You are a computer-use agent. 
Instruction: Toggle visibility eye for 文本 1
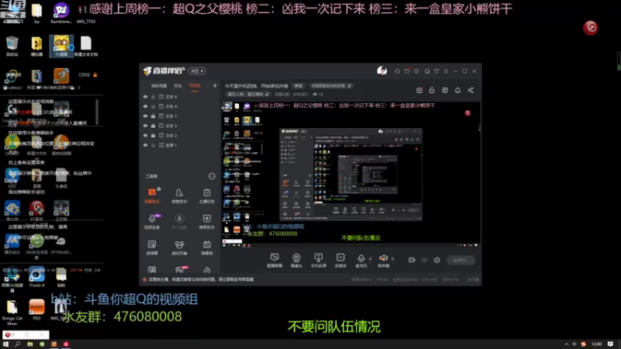145,116
